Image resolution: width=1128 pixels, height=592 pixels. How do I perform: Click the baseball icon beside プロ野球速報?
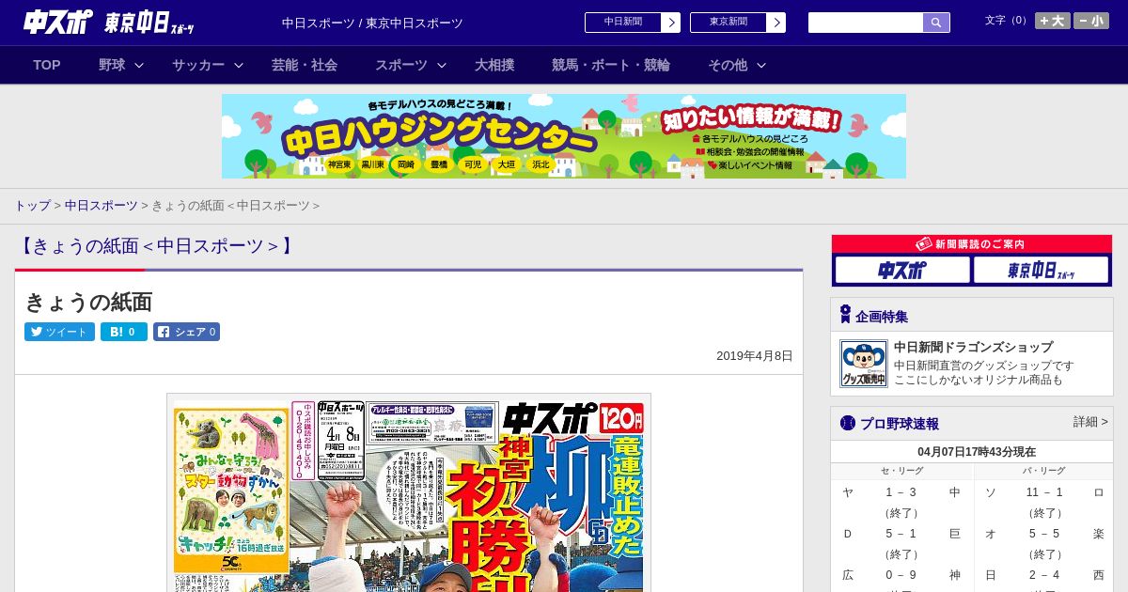[848, 423]
